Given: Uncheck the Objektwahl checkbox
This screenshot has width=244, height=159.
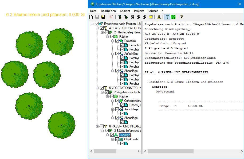Looking at the screenshot, I should (117, 139).
